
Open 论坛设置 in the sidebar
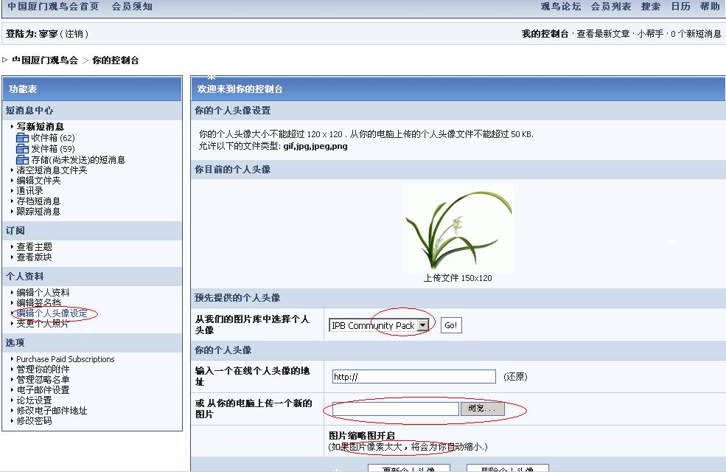click(x=34, y=400)
